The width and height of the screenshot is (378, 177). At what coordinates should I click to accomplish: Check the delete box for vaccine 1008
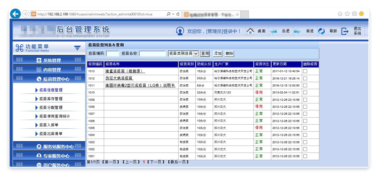[305, 107]
